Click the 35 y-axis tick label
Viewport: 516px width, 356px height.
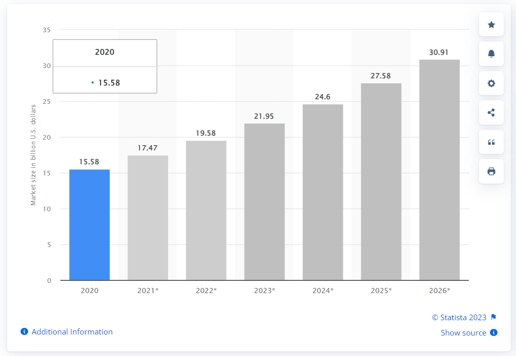click(x=47, y=30)
